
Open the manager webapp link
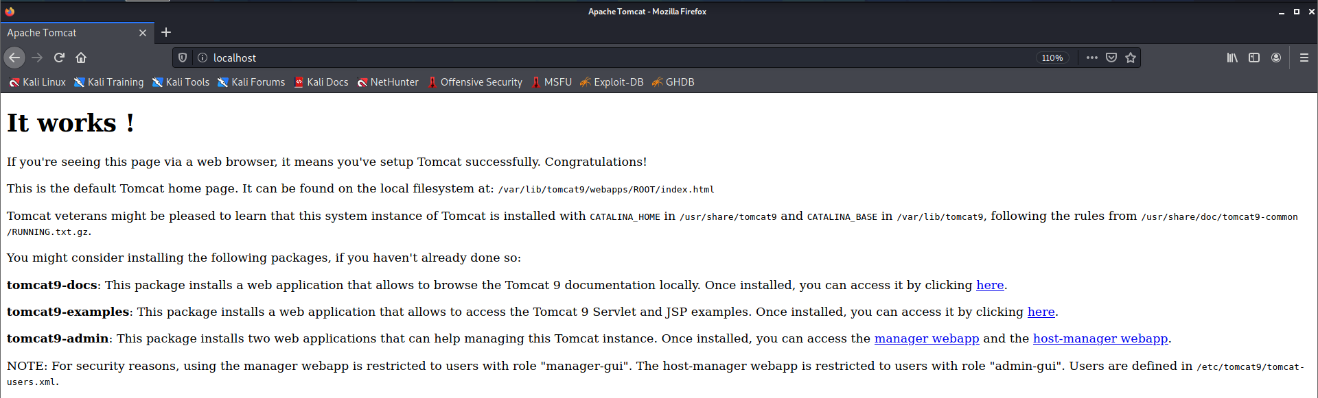click(927, 338)
